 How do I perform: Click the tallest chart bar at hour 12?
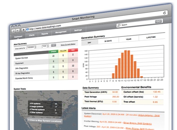[x=126, y=64]
